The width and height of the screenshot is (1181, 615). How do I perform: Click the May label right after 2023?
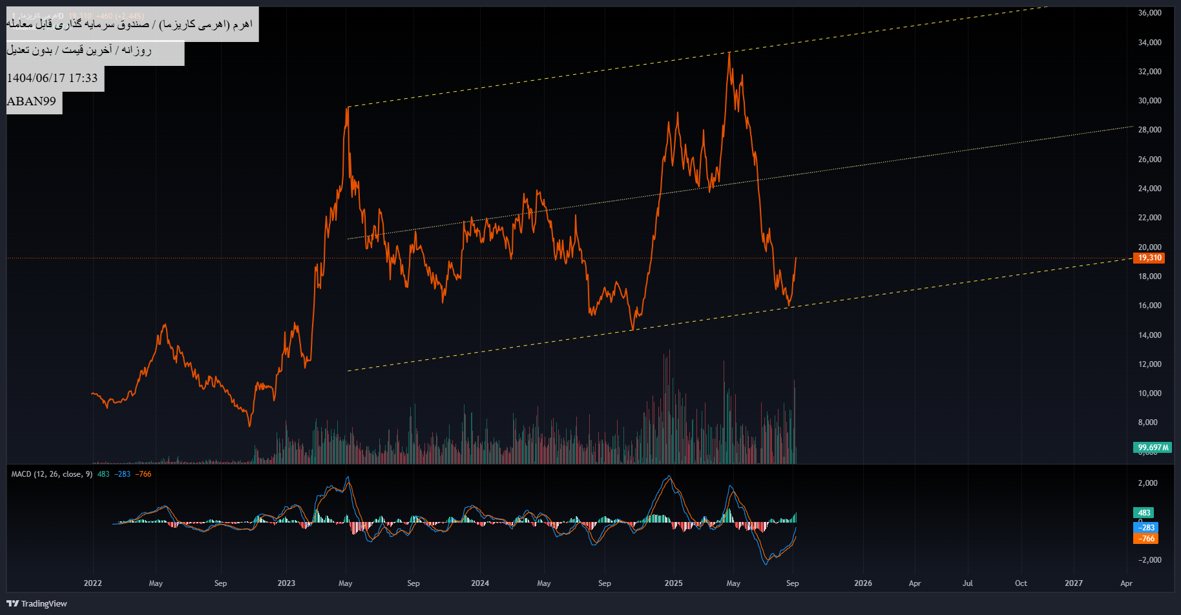point(346,583)
